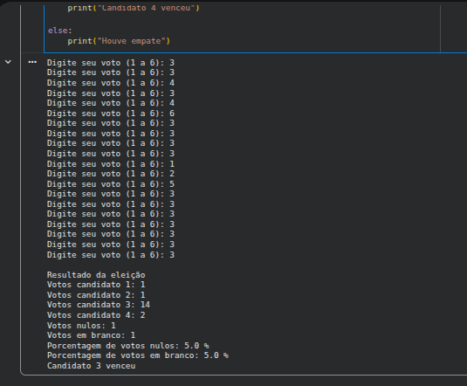Viewport: 467px width, 386px height.
Task: Open the output's three-dots more actions menu
Action: (x=32, y=62)
